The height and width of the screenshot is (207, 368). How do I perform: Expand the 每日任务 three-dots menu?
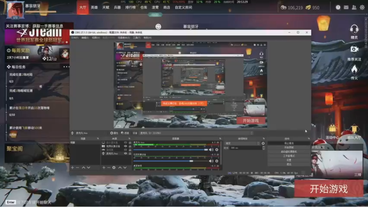tap(66, 67)
